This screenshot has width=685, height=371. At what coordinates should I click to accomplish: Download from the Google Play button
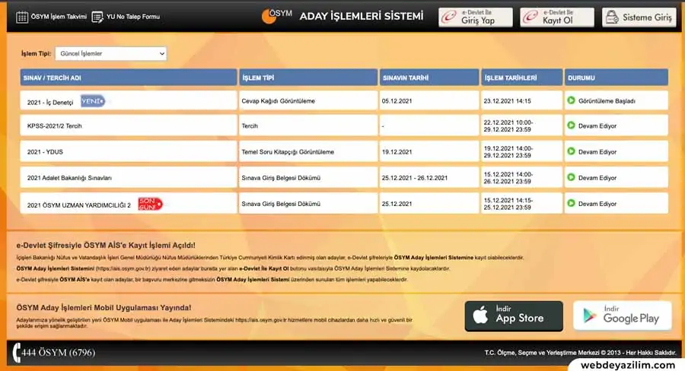click(622, 316)
